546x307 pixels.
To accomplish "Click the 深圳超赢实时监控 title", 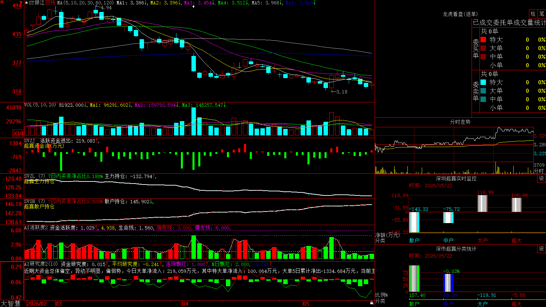I will pyautogui.click(x=456, y=178).
